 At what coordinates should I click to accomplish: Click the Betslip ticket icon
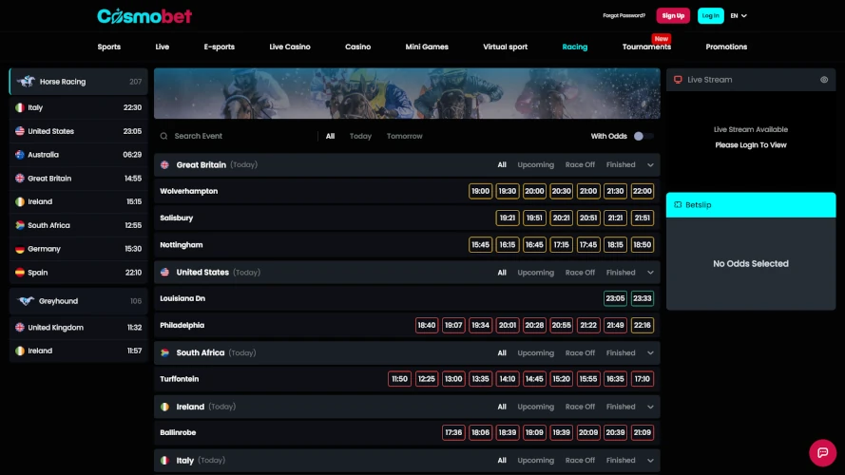point(678,204)
